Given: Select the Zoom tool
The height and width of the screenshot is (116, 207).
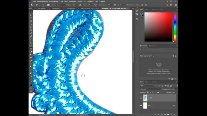Looking at the screenshot, I should 31,76.
